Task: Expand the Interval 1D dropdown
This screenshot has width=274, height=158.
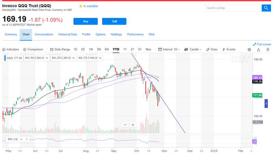Action: pyautogui.click(x=169, y=50)
